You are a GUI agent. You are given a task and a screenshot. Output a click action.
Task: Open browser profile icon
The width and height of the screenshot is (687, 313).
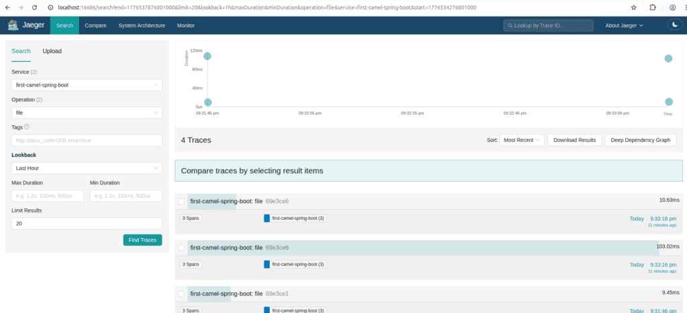672,7
